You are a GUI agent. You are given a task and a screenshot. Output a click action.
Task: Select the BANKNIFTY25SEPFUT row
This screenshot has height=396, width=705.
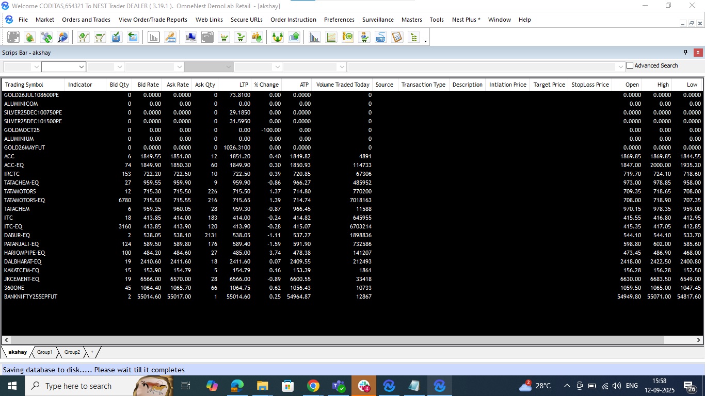point(352,296)
